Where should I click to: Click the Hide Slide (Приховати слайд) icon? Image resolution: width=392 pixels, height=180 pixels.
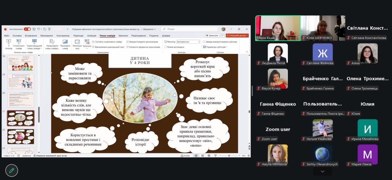coord(65,42)
